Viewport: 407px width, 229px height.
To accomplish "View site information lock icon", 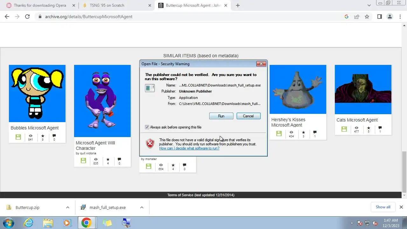I will click(x=40, y=17).
